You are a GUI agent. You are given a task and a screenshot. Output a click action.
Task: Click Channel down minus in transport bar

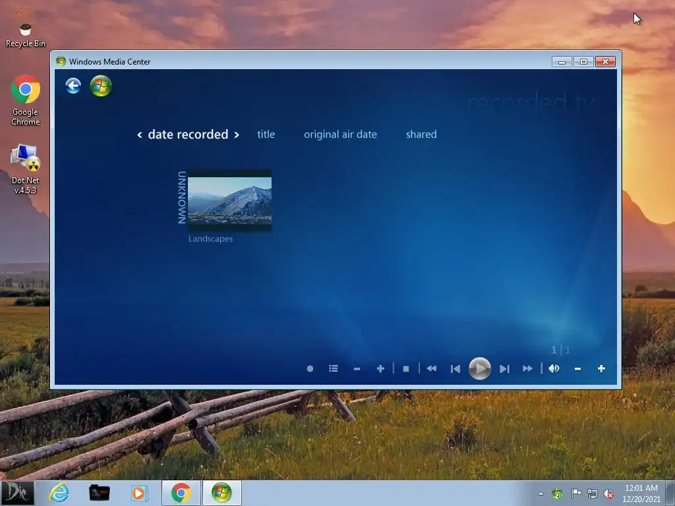[357, 369]
